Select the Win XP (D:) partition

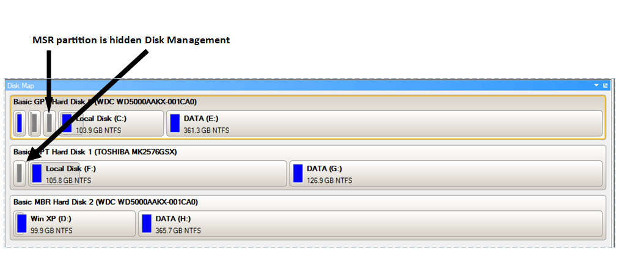tap(74, 223)
